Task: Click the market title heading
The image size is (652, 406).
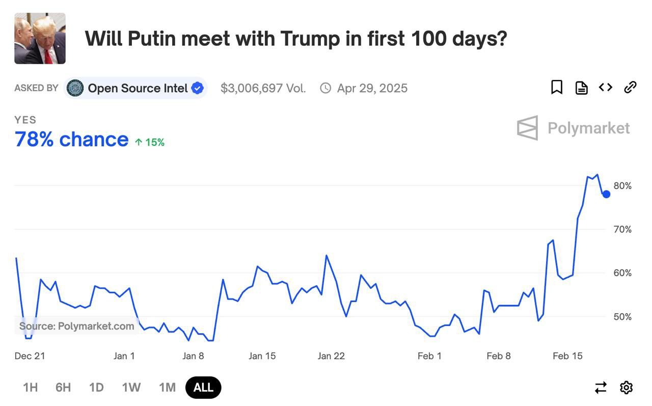Action: point(295,39)
